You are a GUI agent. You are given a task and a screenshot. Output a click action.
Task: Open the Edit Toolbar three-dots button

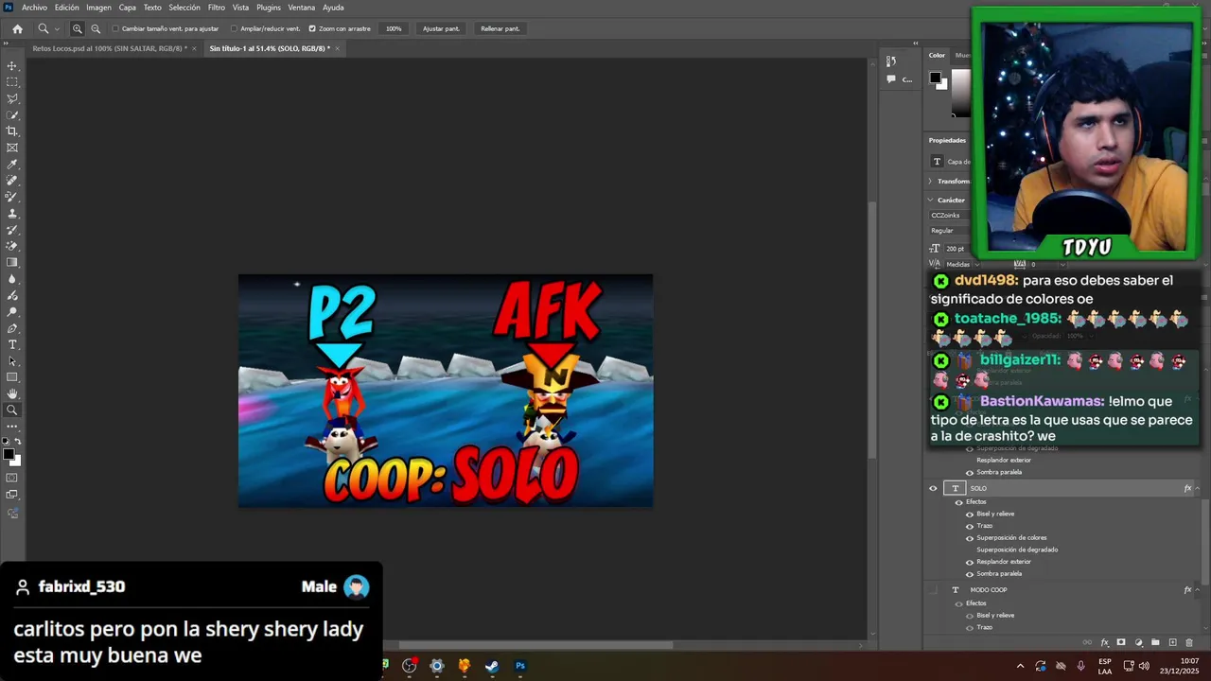[12, 427]
